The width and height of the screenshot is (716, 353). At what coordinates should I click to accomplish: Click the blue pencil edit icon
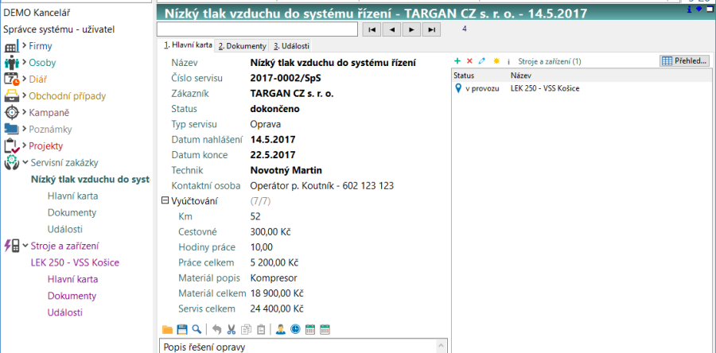(482, 61)
